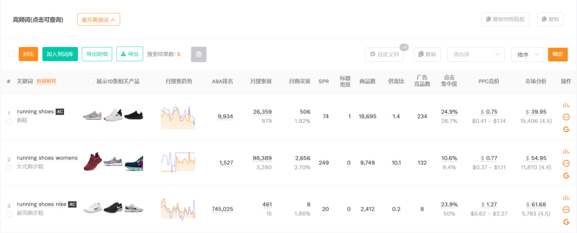The width and height of the screenshot is (577, 233).
Task: Open bar chart icon for running shoes row
Action: click(566, 105)
